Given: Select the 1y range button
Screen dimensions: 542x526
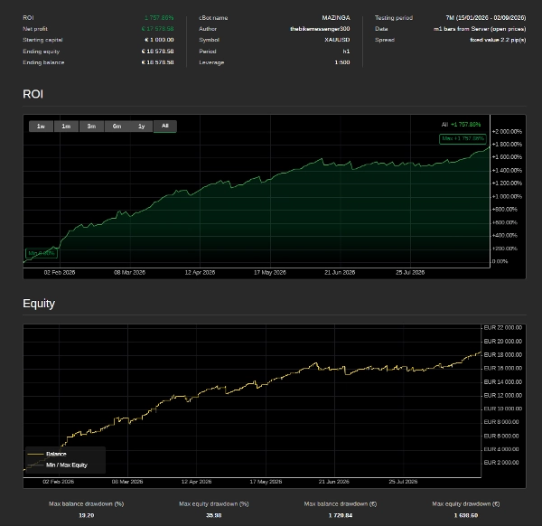Looking at the screenshot, I should pyautogui.click(x=142, y=127).
